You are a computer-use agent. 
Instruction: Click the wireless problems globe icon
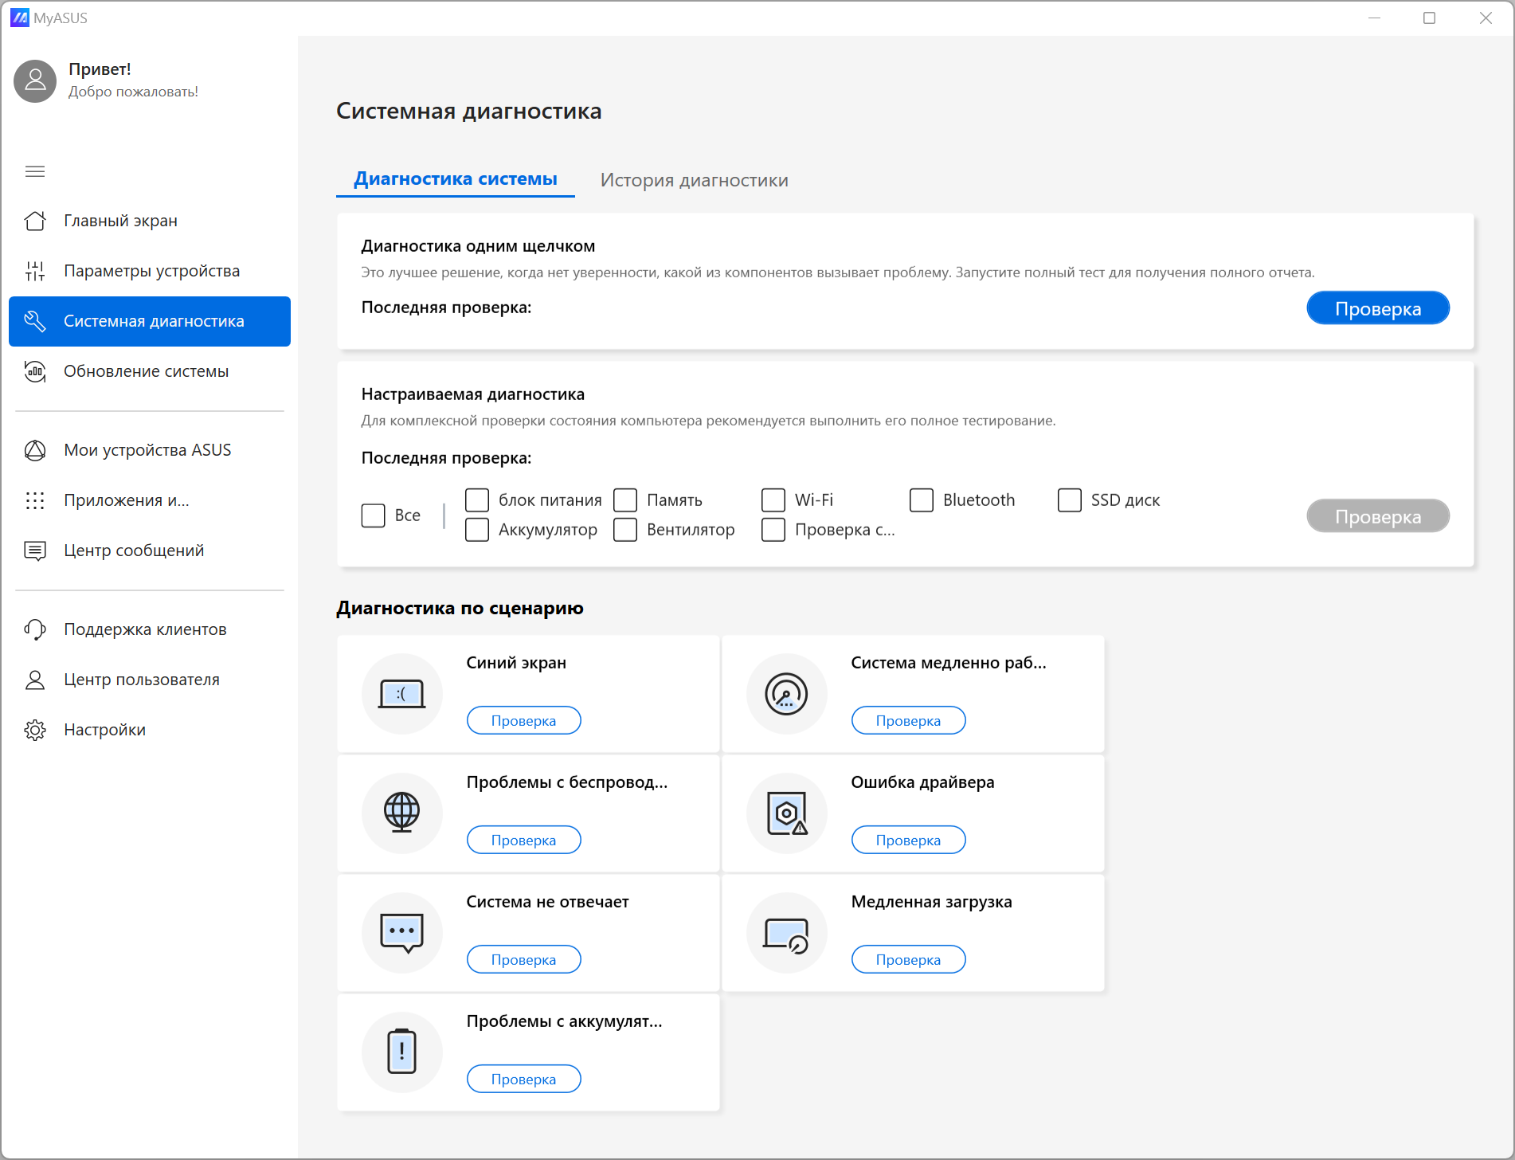pyautogui.click(x=401, y=813)
